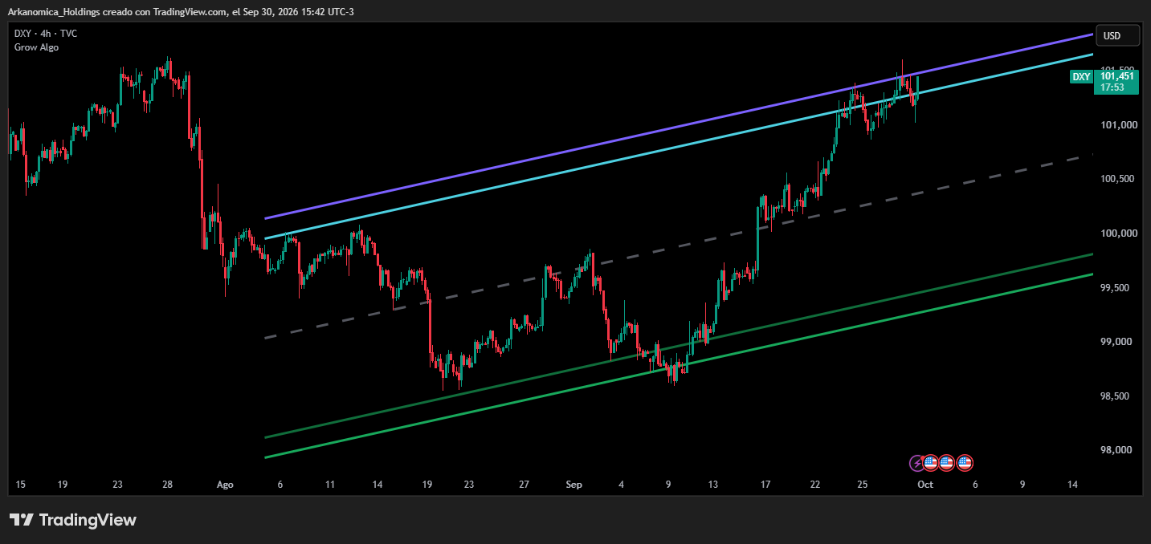Click the Ago month label on time axis
This screenshot has width=1151, height=544.
click(225, 485)
